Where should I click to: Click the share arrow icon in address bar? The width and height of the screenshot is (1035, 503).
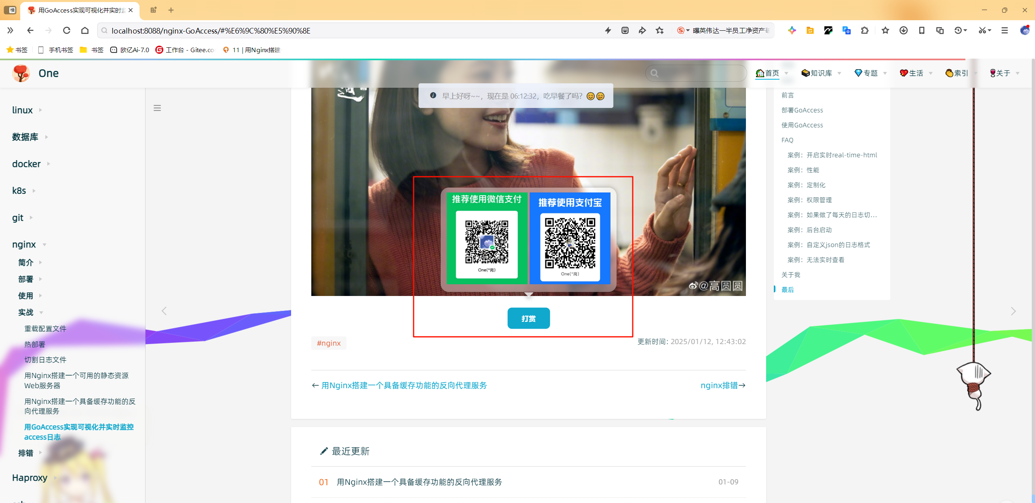click(642, 30)
